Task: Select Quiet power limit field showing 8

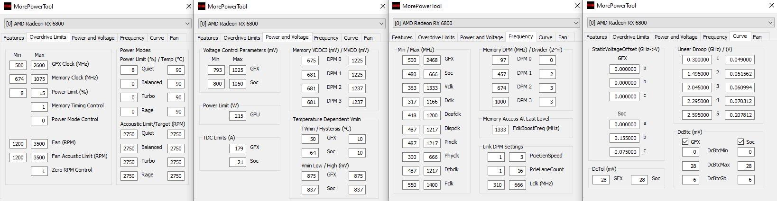Action: pyautogui.click(x=129, y=70)
